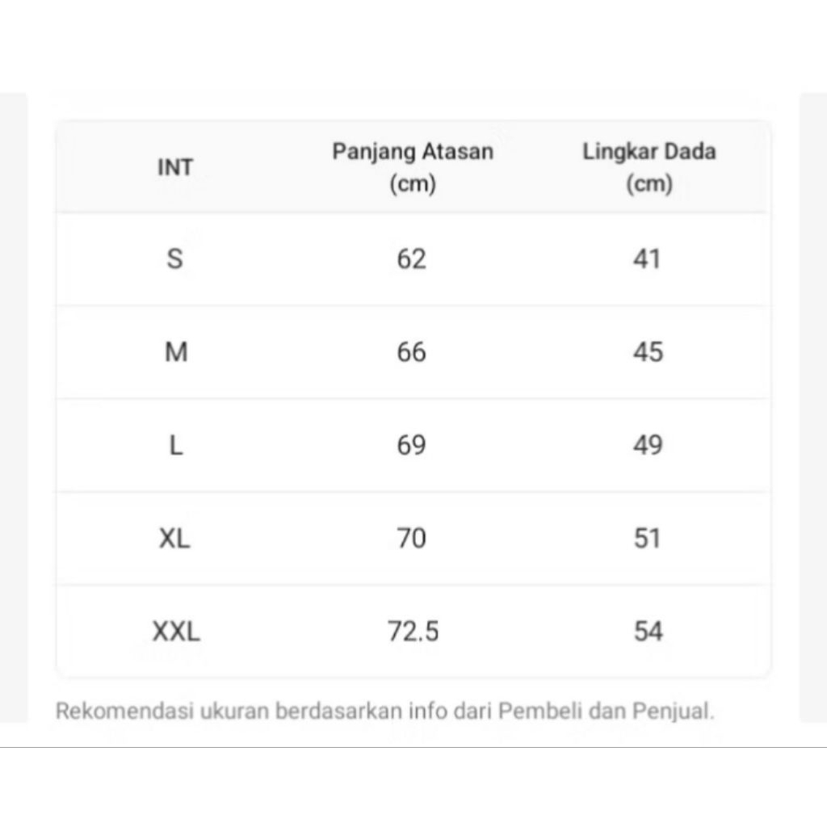Image resolution: width=827 pixels, height=827 pixels.
Task: Click the 69 length value for L
Action: click(x=412, y=445)
